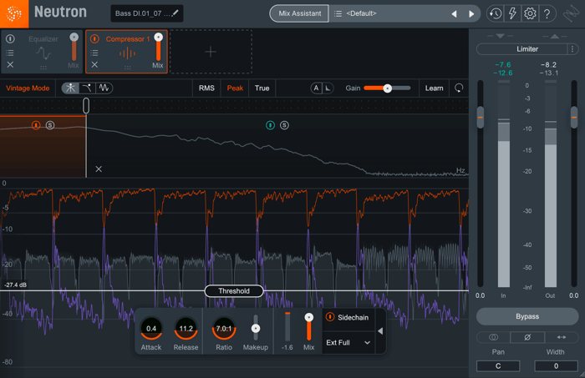The height and width of the screenshot is (378, 585).
Task: Invert phase with the ø icon
Action: click(527, 337)
